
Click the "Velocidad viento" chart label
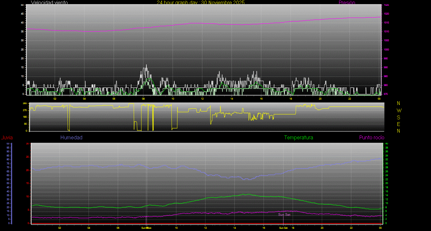coord(49,3)
